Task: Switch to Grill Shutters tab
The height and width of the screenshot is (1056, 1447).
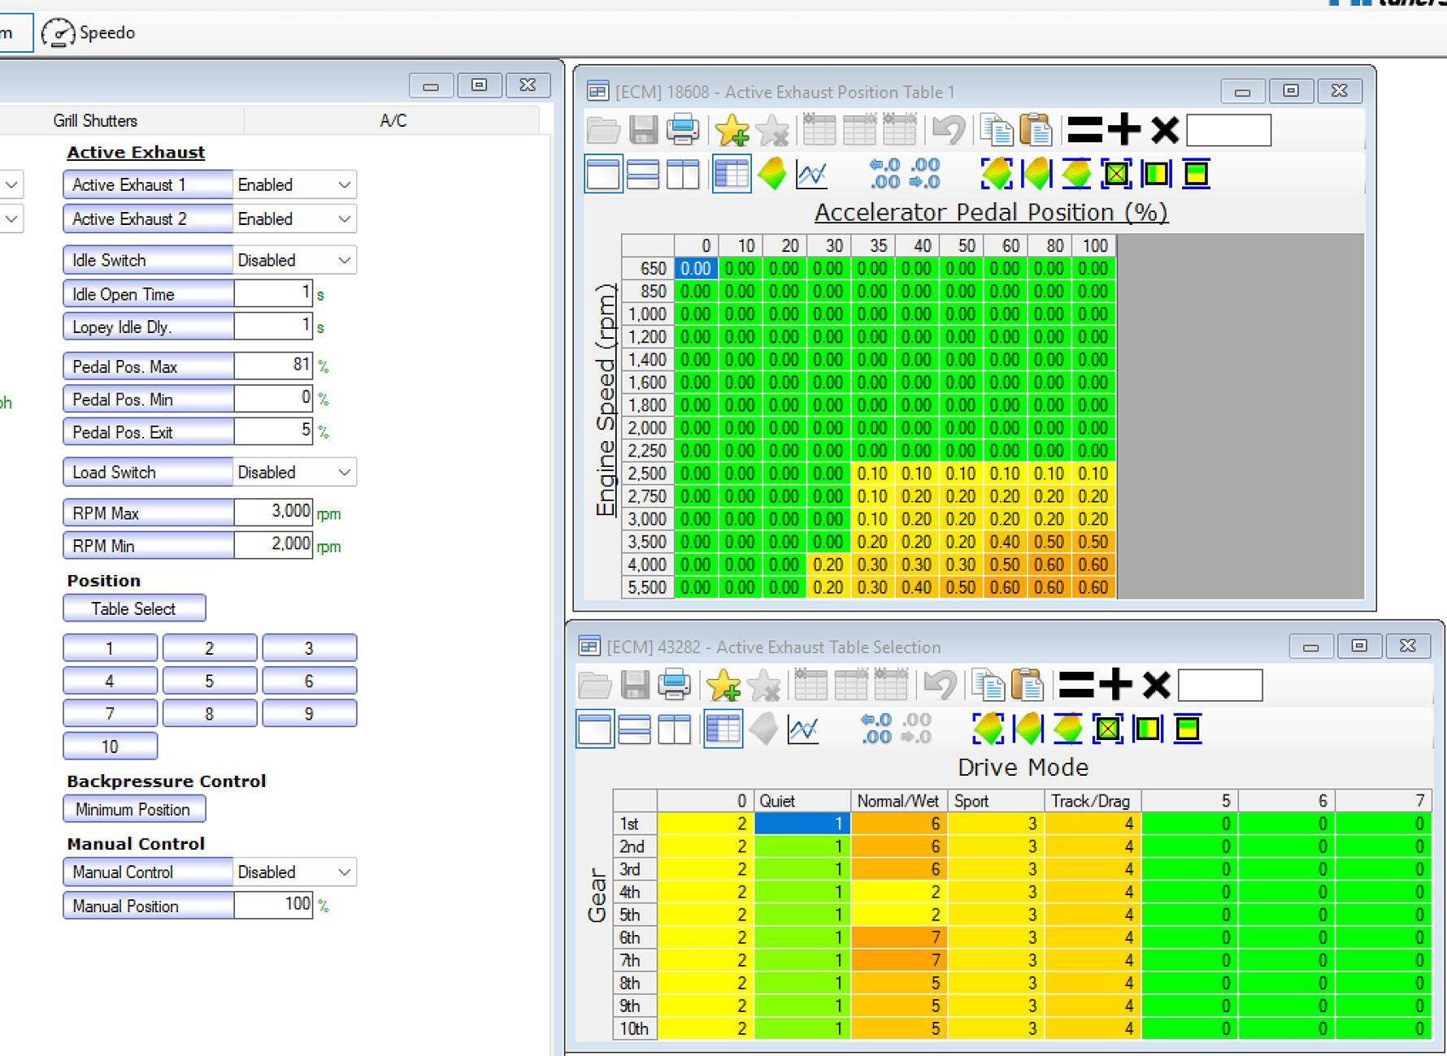Action: (95, 121)
